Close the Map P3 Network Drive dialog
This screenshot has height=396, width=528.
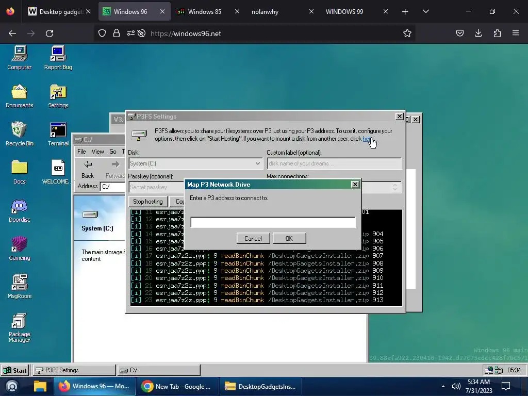(355, 185)
